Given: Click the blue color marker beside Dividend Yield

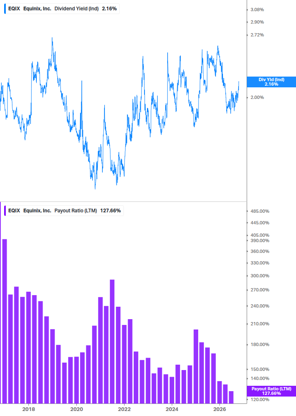Looking at the screenshot, I should point(5,9).
